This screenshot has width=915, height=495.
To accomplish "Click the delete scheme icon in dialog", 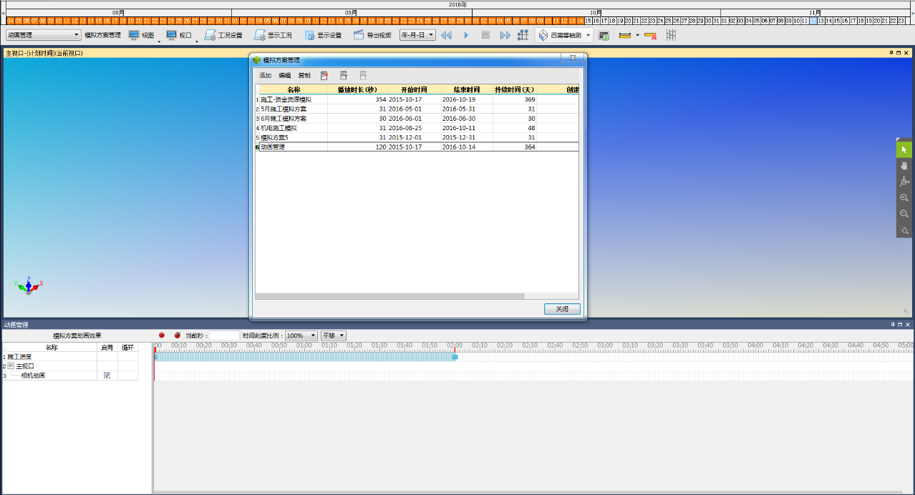I will (x=324, y=75).
